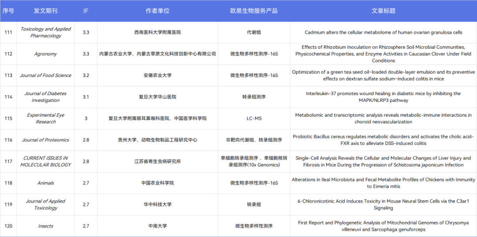Click the IF value 3 in row 115
The height and width of the screenshot is (237, 477).
86,118
